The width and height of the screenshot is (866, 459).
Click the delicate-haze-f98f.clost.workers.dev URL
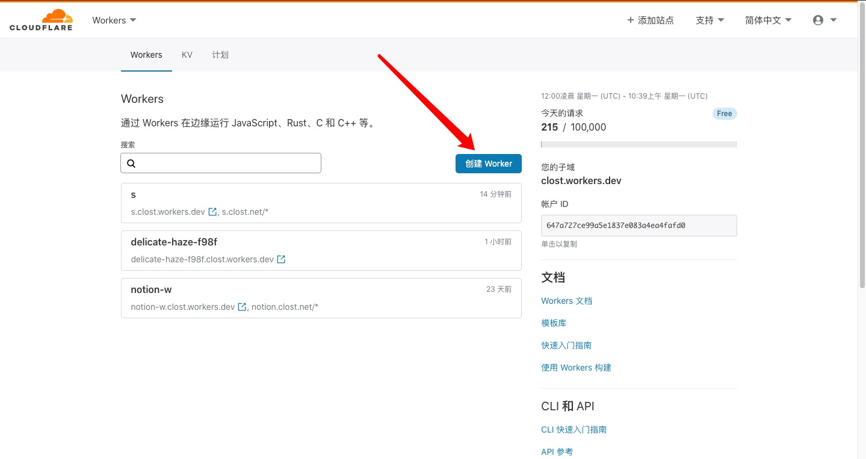click(202, 259)
